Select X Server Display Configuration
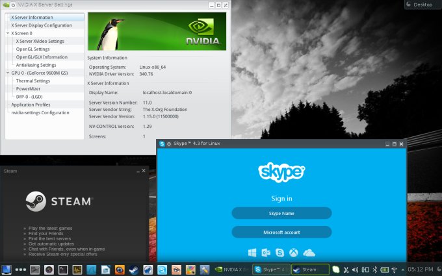Viewport: 442px width, 276px height. point(41,25)
